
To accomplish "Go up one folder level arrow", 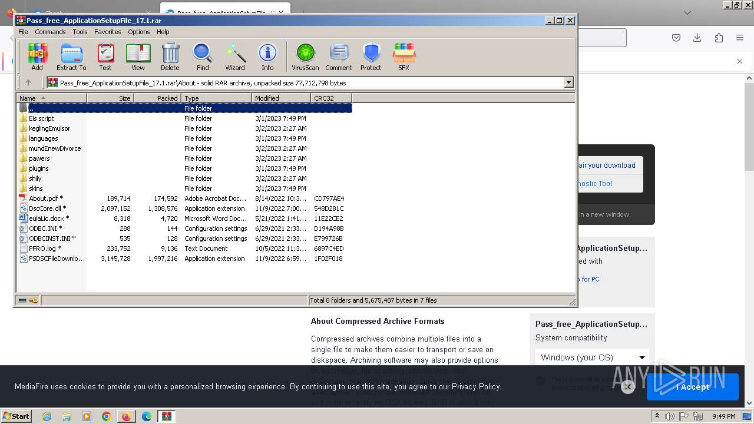I will click(28, 82).
